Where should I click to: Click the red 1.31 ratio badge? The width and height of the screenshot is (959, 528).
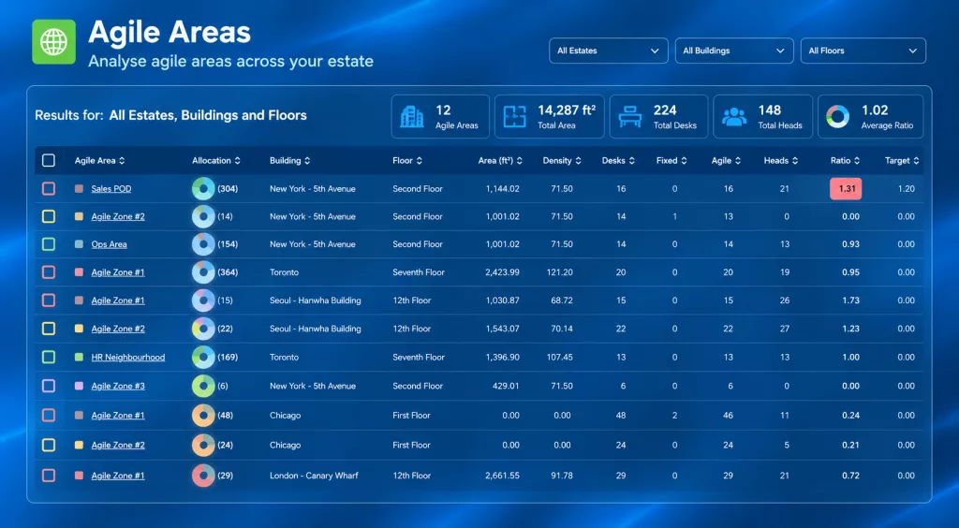click(x=846, y=189)
